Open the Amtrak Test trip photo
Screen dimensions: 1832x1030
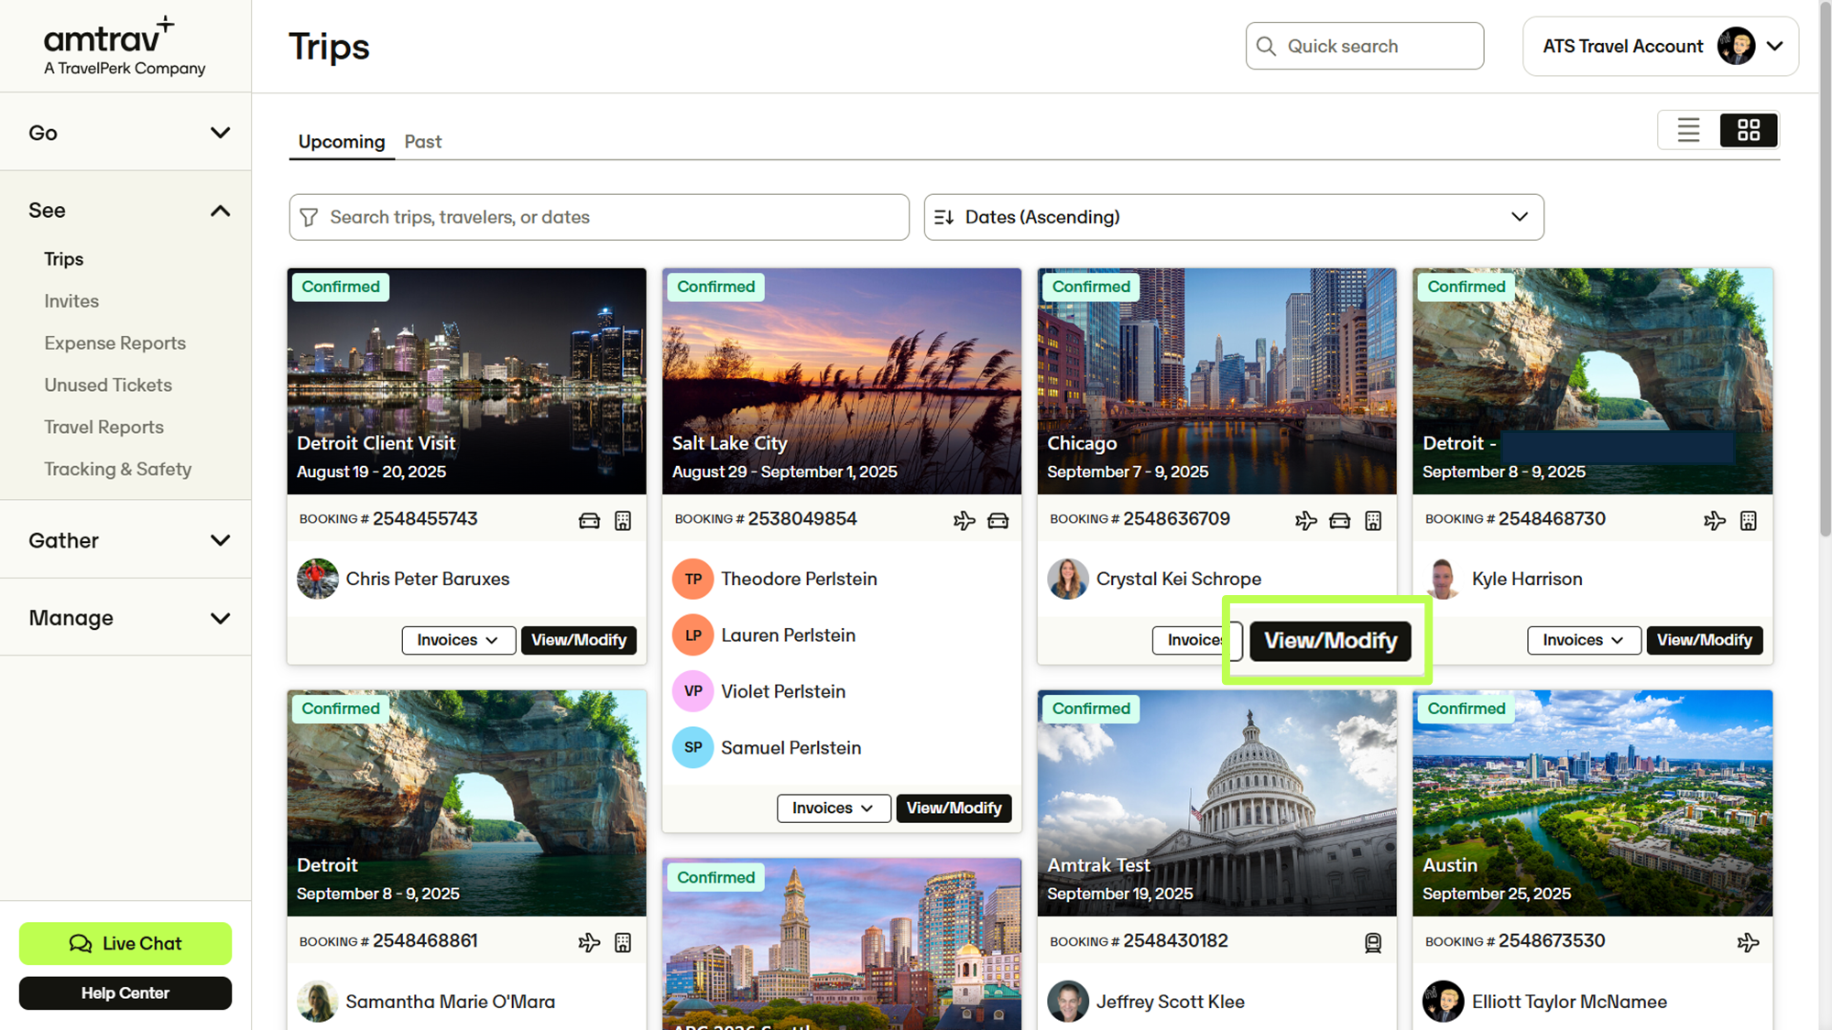(1216, 803)
